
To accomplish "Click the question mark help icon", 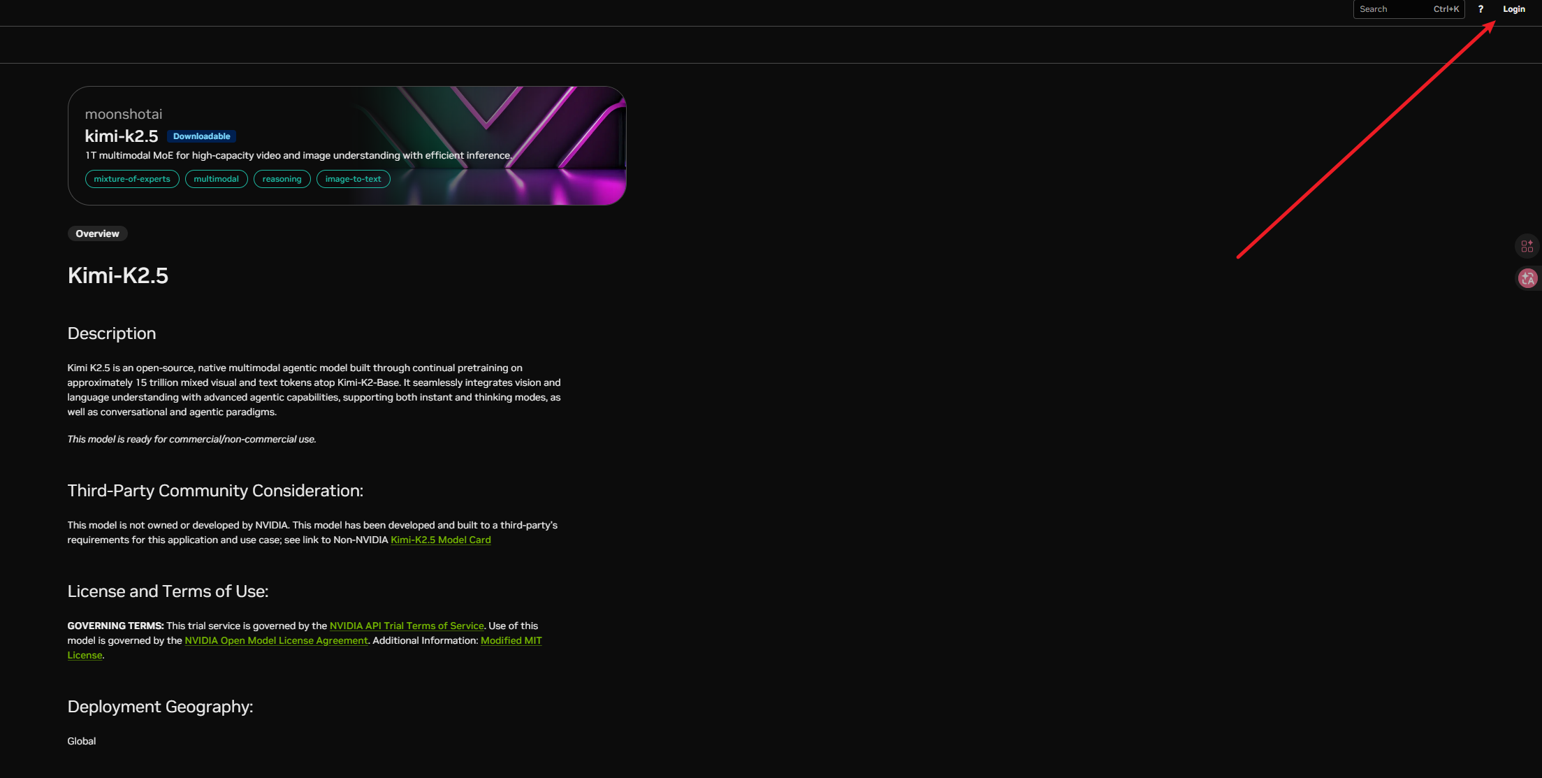I will 1481,9.
